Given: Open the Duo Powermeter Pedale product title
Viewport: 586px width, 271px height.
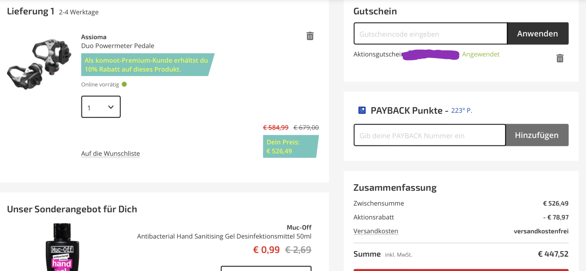Looking at the screenshot, I should (x=118, y=46).
